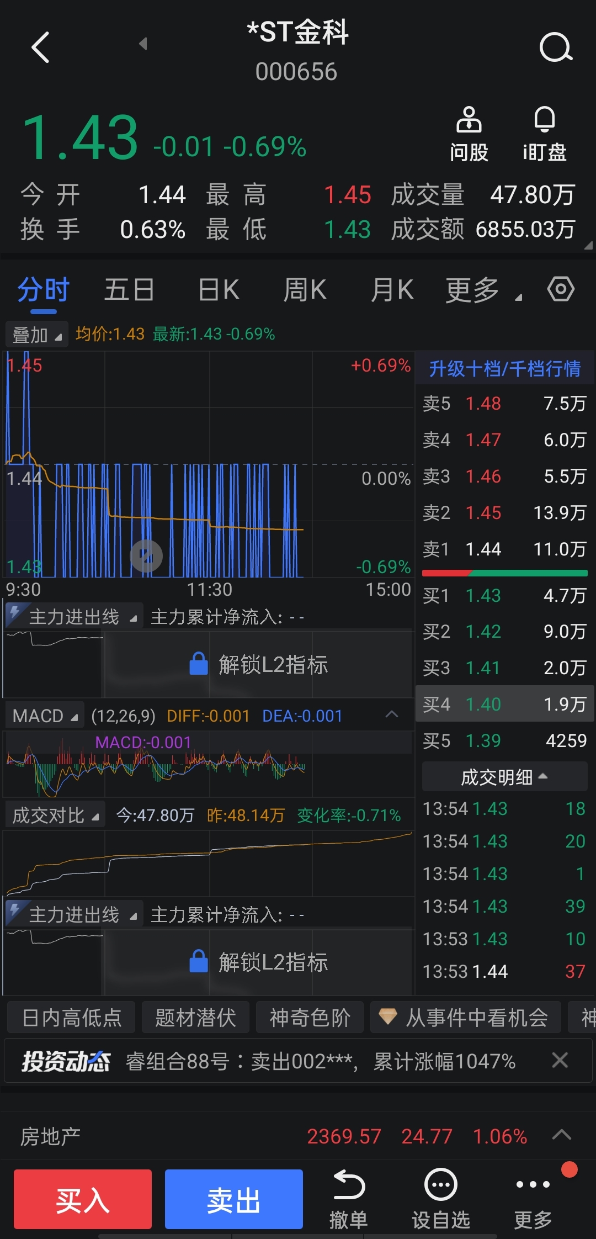Open the 从事件中看机会 chip
The image size is (596, 1239).
[466, 1017]
